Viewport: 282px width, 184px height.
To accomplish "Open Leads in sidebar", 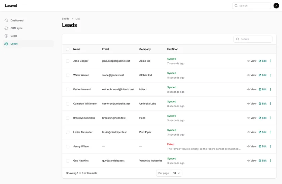I will pyautogui.click(x=28, y=44).
